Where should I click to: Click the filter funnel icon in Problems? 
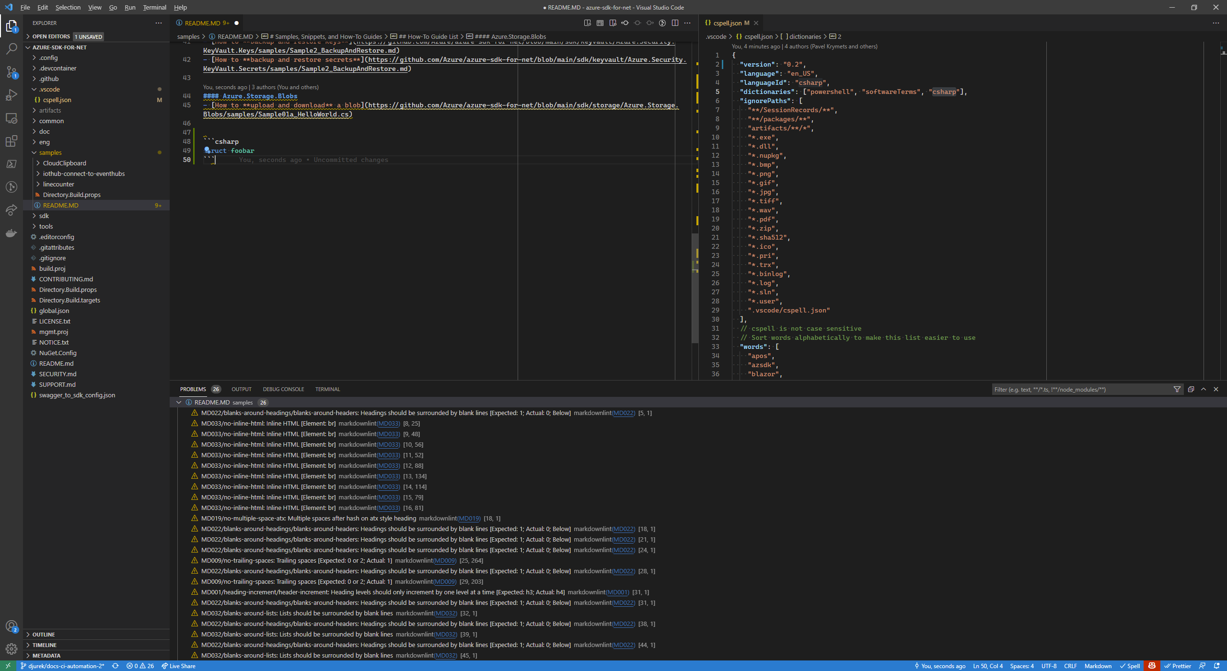coord(1177,389)
